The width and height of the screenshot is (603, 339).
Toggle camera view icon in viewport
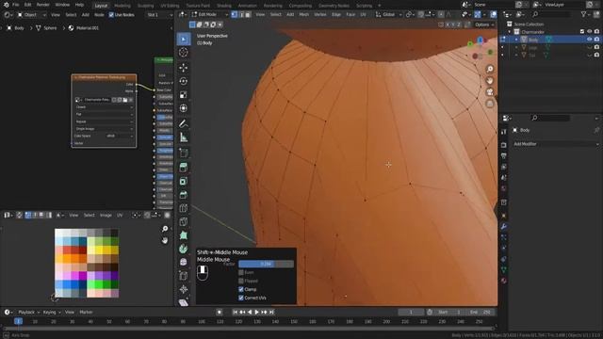click(x=490, y=92)
